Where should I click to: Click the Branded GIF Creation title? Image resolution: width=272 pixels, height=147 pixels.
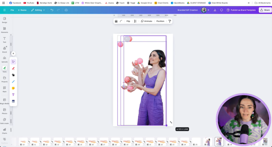click(188, 10)
